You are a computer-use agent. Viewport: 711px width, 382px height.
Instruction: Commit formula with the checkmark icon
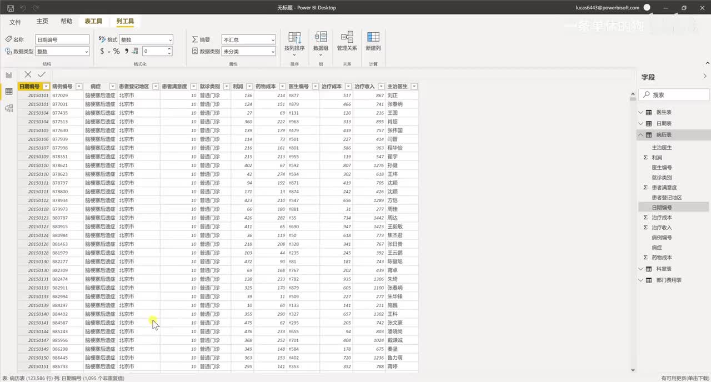[42, 74]
